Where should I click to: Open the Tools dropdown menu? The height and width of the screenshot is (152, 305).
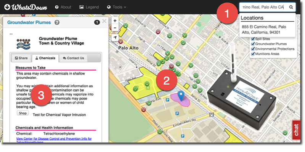(116, 7)
